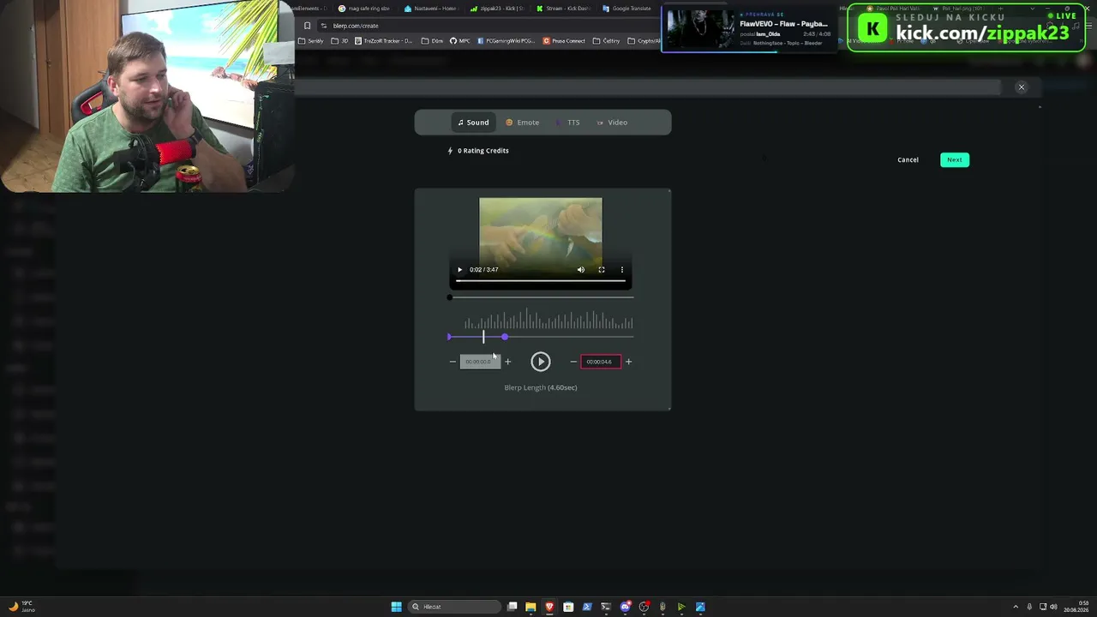Click the taskbar search box Hledat
Image resolution: width=1097 pixels, height=617 pixels.
(x=454, y=607)
